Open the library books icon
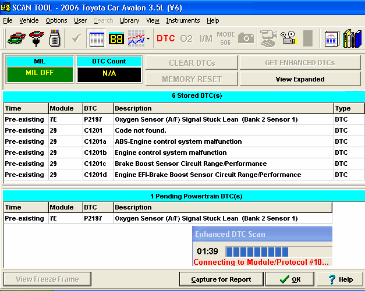 [x=352, y=39]
